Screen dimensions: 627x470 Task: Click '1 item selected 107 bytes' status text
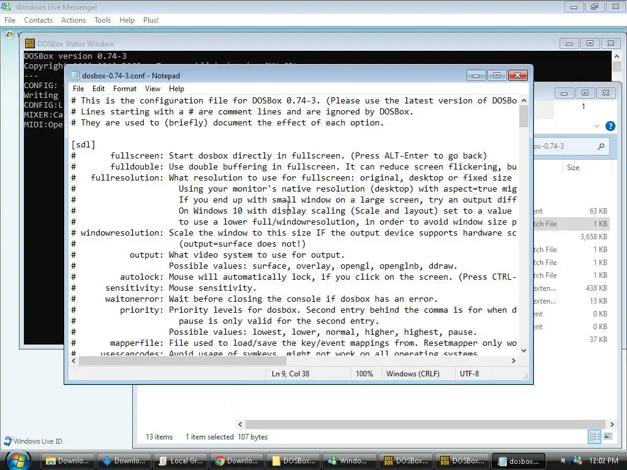227,437
